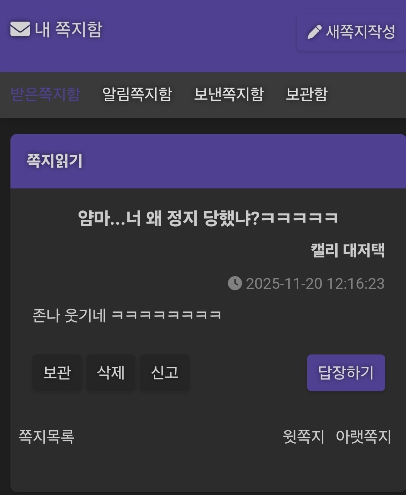Image resolution: width=406 pixels, height=495 pixels.
Task: Delete the message with 삭제 button
Action: 111,373
